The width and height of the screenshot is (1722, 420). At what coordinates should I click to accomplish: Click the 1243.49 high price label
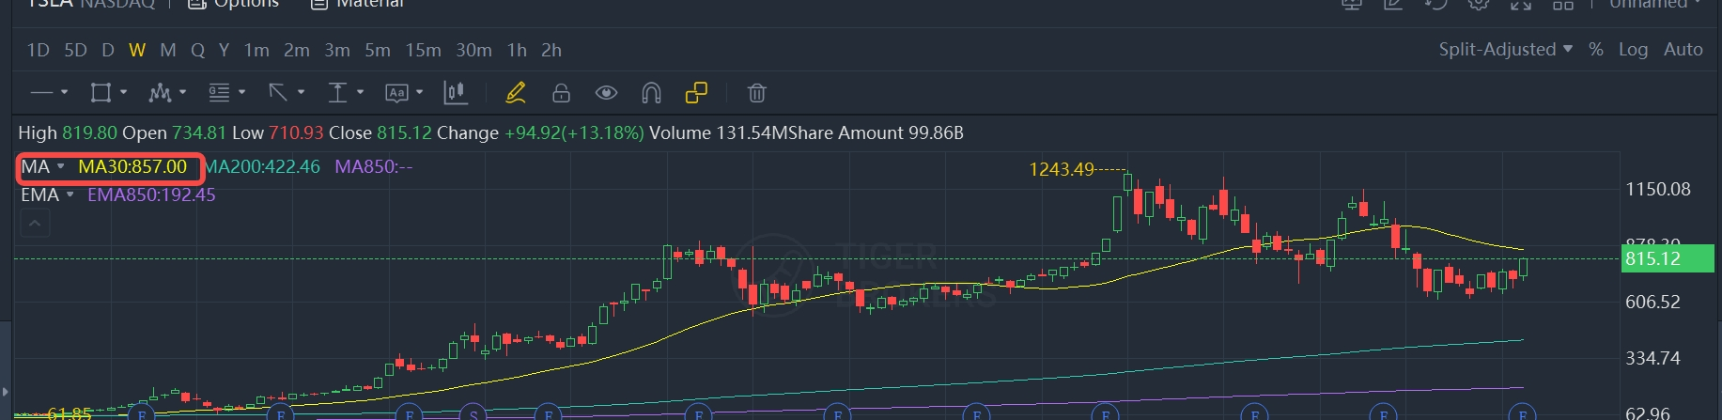(1062, 169)
